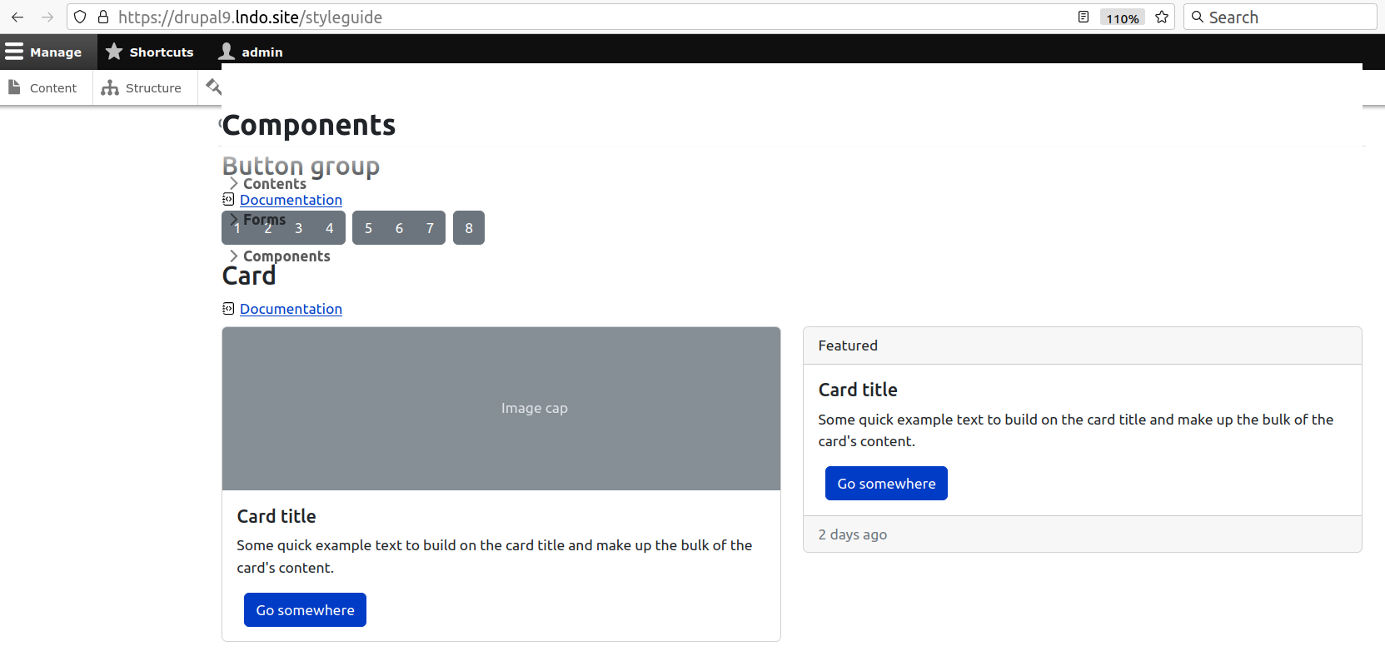The image size is (1385, 656).
Task: Toggle the bookmark star for this page
Action: 1161,17
